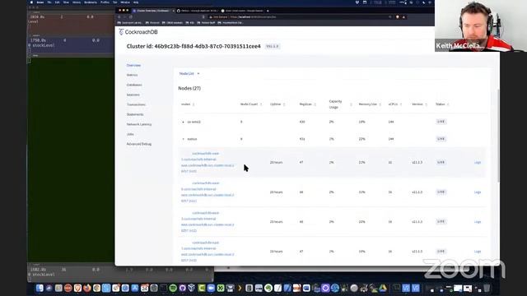527x296 pixels.
Task: Open the Statements sidebar page
Action: [x=135, y=114]
